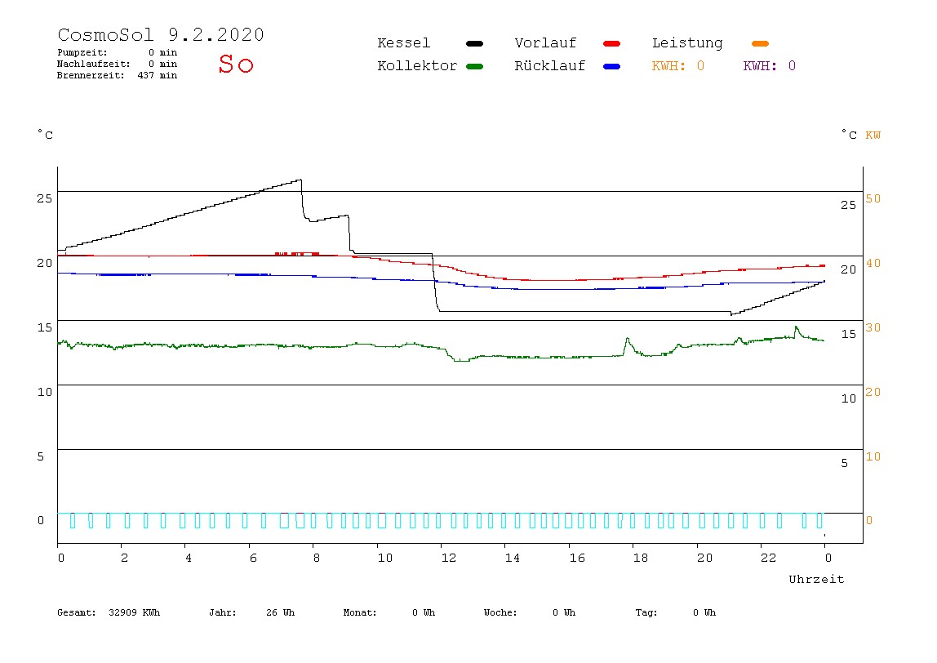
Task: Click the '22' hour tick on time axis
Action: (x=768, y=558)
